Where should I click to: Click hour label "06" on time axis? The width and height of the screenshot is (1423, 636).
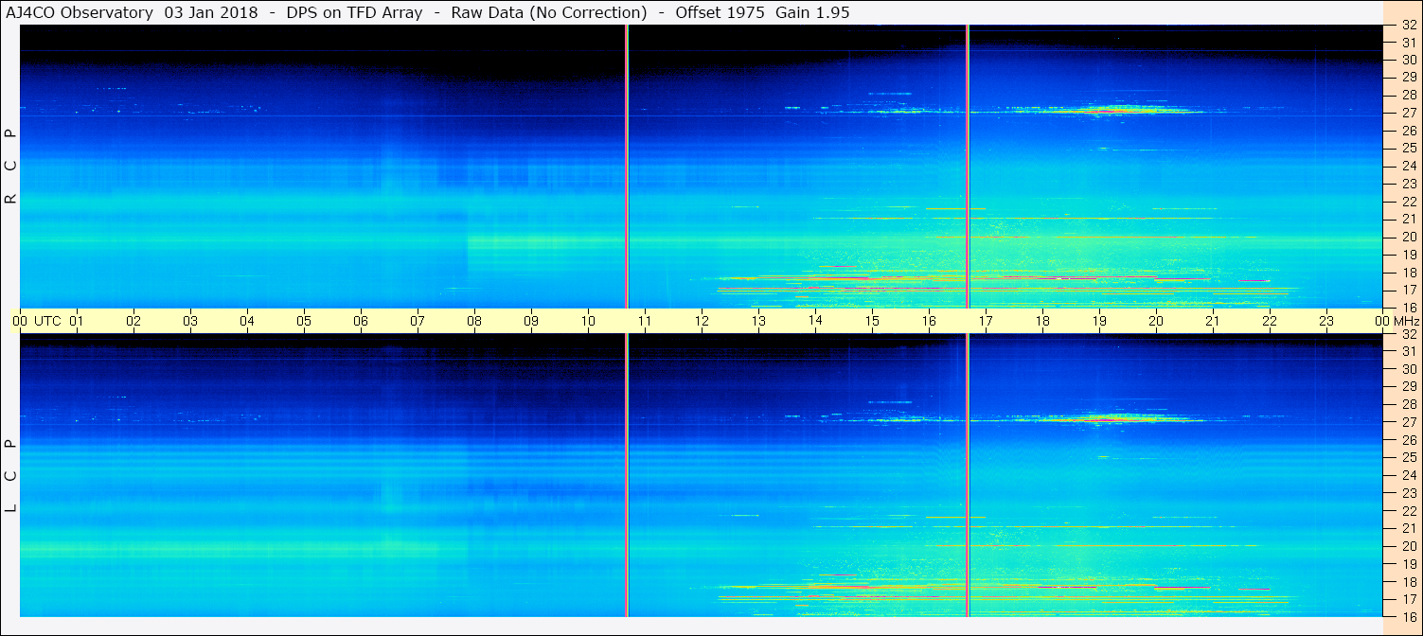[x=361, y=321]
